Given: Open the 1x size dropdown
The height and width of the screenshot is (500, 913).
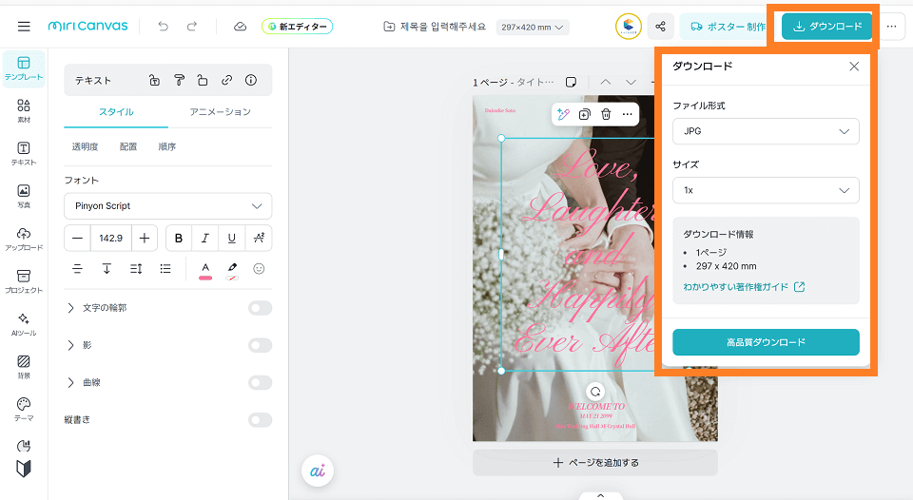Looking at the screenshot, I should [x=766, y=190].
